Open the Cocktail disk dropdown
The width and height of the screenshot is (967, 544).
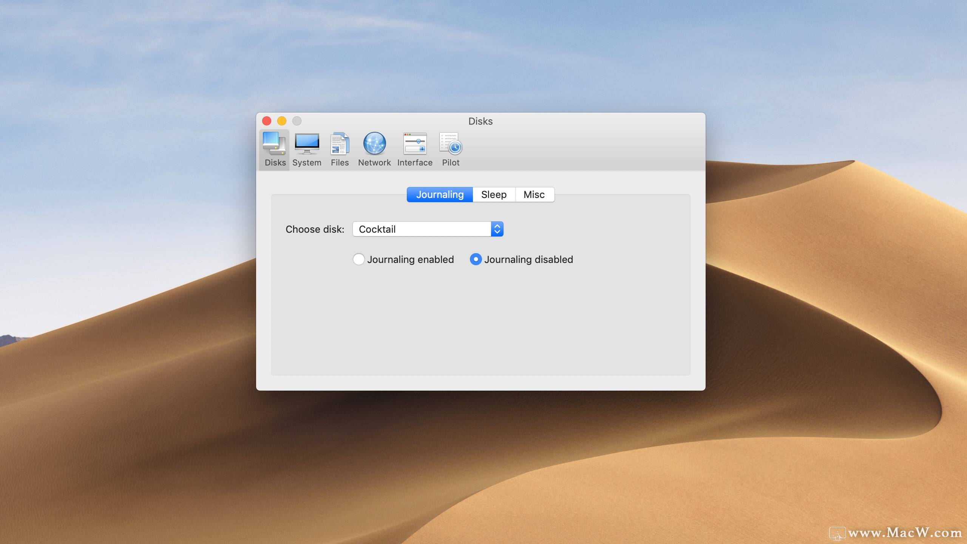(x=421, y=229)
